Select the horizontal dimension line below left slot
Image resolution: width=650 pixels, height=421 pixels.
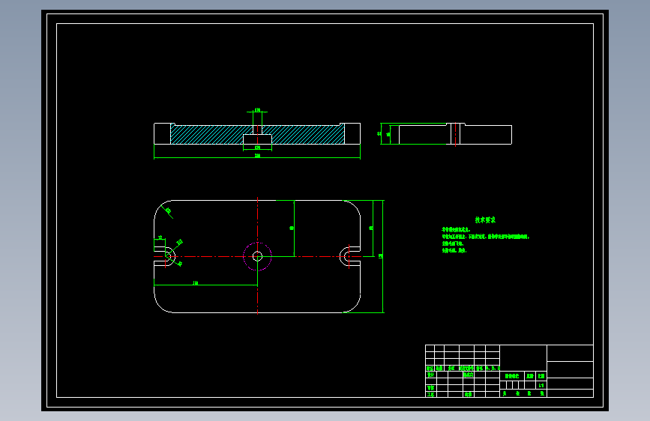205,284
